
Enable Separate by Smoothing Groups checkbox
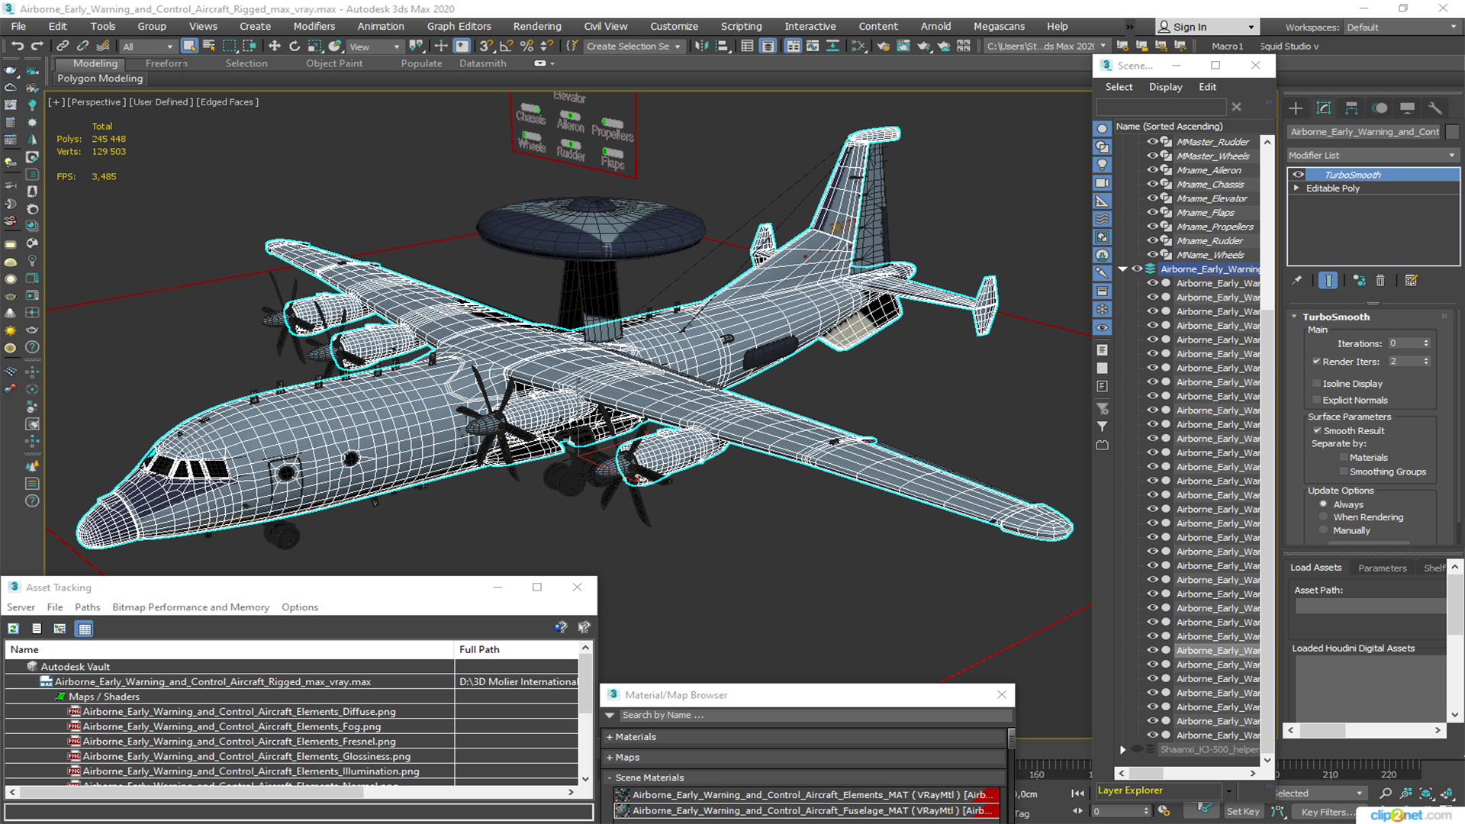[1344, 472]
